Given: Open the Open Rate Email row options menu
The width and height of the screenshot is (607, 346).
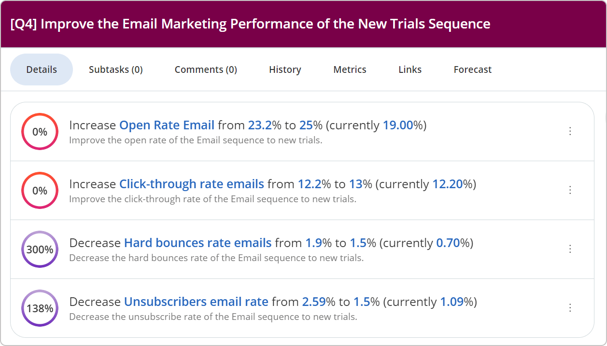Looking at the screenshot, I should pyautogui.click(x=570, y=131).
